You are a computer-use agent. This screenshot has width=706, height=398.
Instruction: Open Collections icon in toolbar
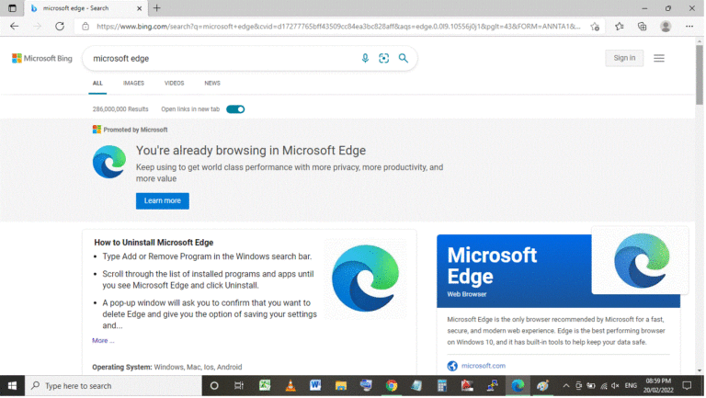click(x=643, y=26)
